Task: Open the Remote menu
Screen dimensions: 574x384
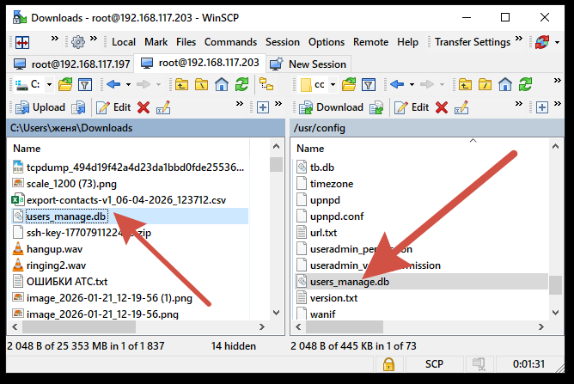Action: coord(371,42)
